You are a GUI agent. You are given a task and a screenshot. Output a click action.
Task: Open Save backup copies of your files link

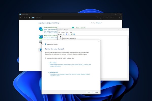coord(51,31)
